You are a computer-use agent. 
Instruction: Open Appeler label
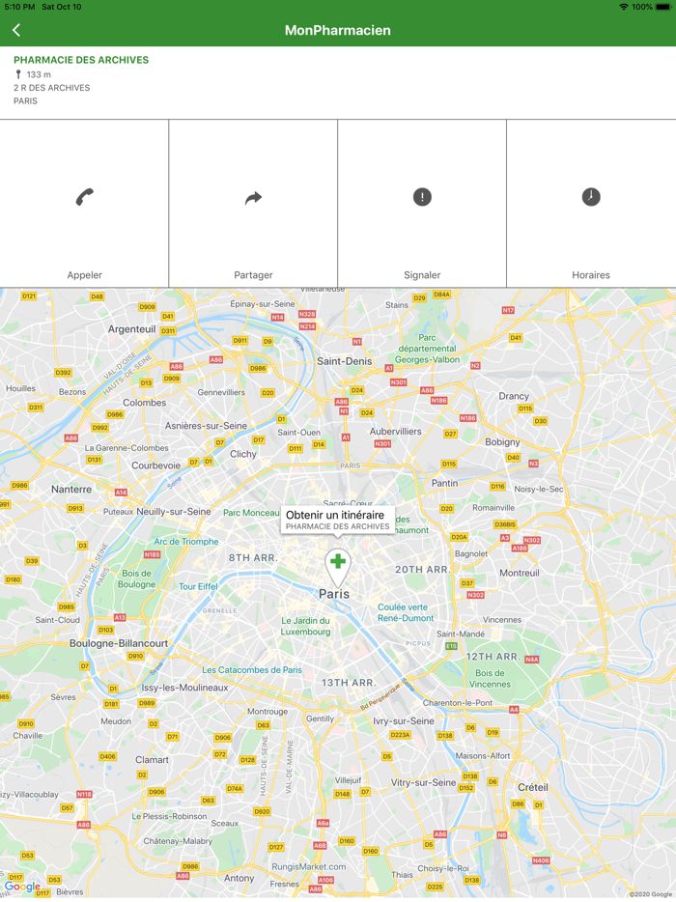tap(85, 275)
